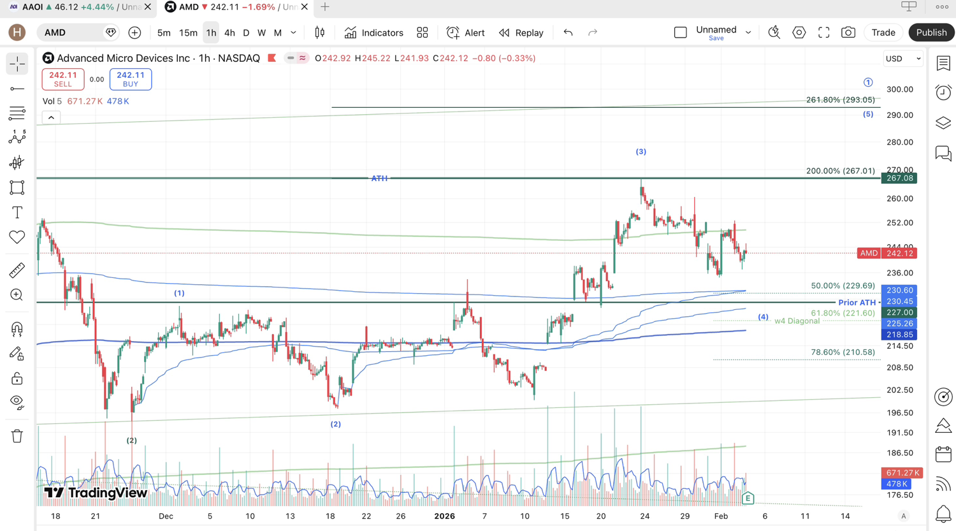Screen dimensions: 956x531
Task: Switch chart interval to 15m
Action: 188,33
